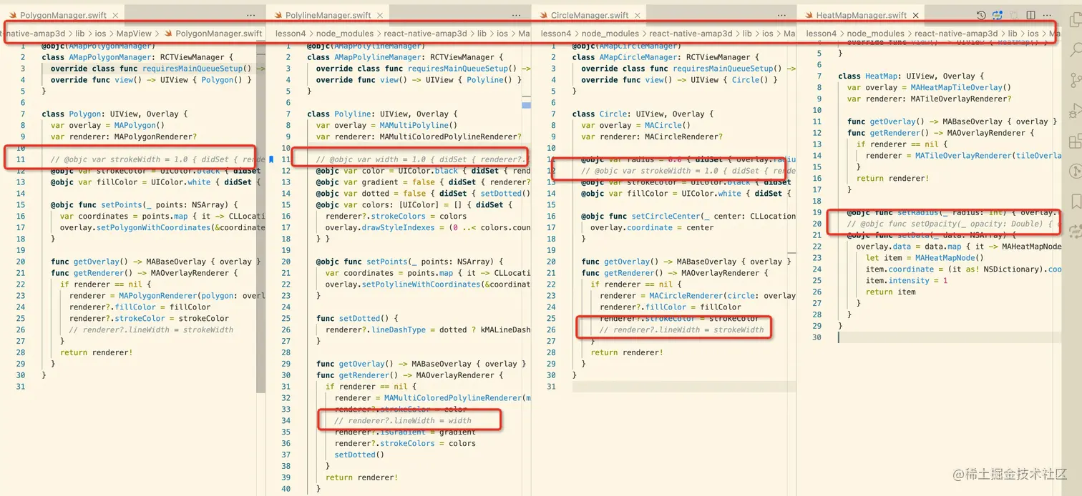This screenshot has width=1082, height=496.
Task: Open ios breadcrumb in the CircleManager pane
Action: click(x=768, y=34)
